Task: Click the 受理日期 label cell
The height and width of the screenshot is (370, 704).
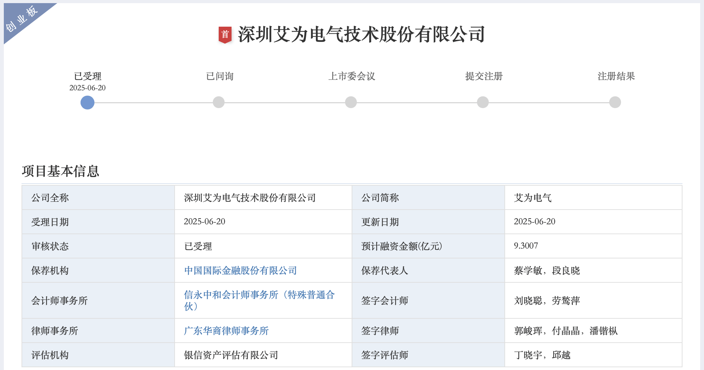Action: point(98,222)
